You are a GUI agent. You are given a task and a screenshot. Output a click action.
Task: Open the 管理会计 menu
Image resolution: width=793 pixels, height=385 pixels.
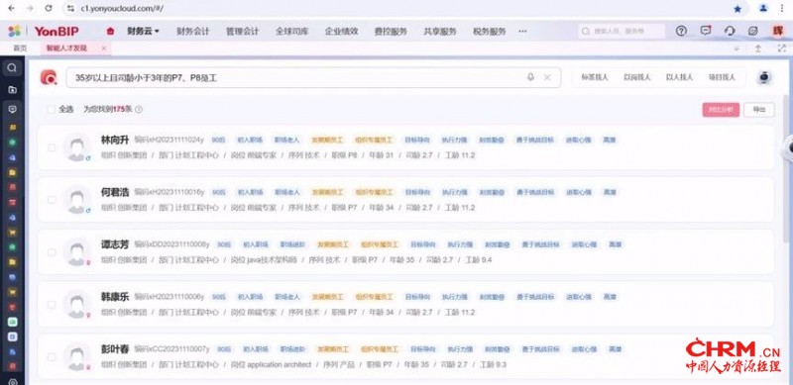(x=242, y=32)
